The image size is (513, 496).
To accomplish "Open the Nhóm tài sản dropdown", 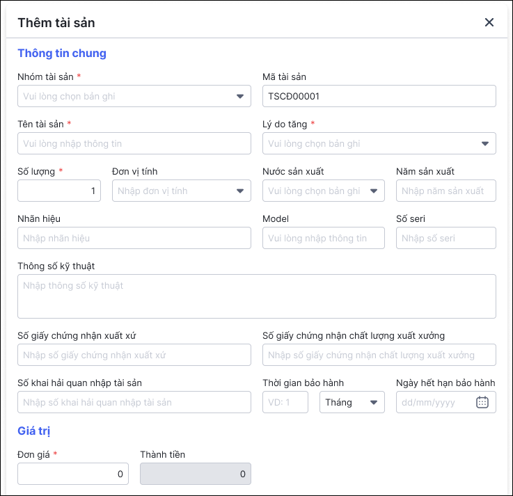I will 134,96.
